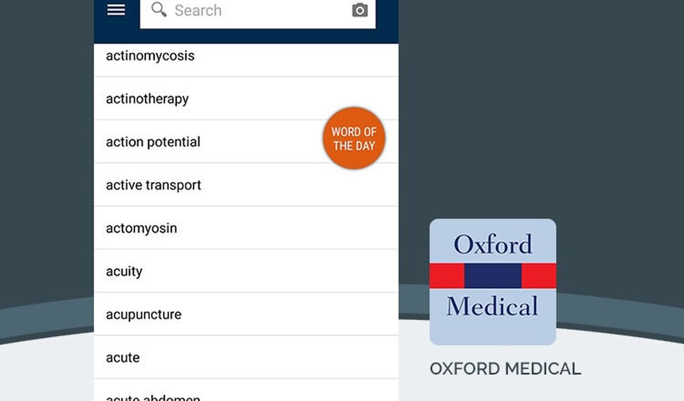Tap the camera search icon
684x401 pixels.
click(360, 10)
